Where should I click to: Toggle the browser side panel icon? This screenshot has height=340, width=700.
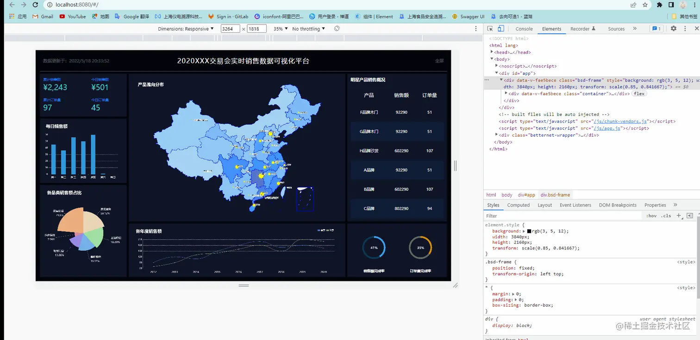point(671,5)
